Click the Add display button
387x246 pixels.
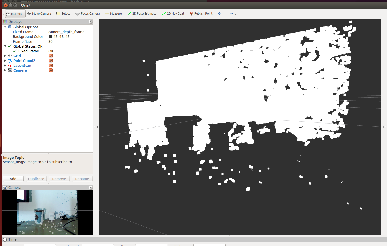click(13, 179)
